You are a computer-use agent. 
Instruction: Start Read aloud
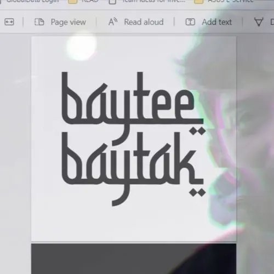point(136,22)
